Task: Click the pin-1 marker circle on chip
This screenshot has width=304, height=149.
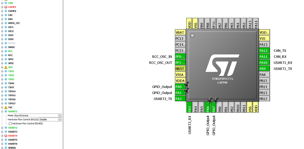Action: click(192, 36)
